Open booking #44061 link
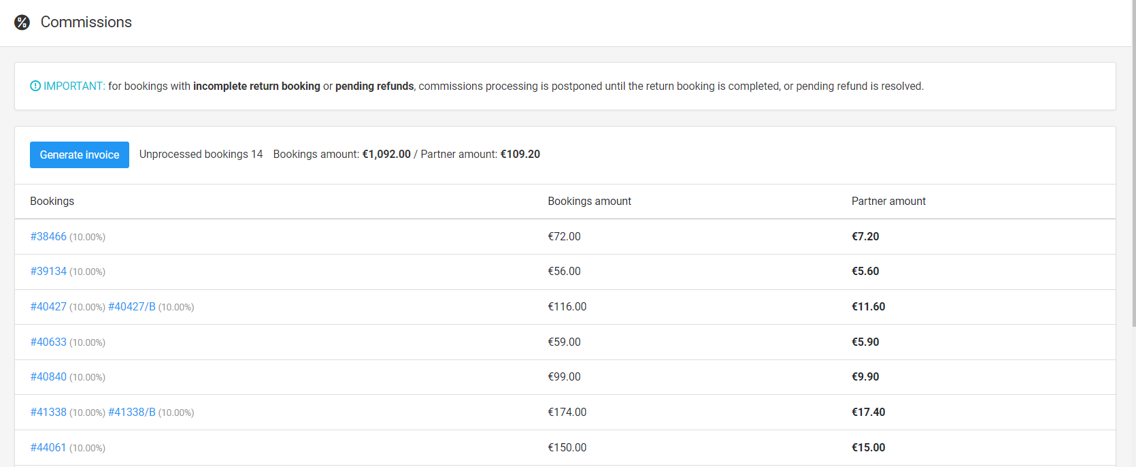The width and height of the screenshot is (1136, 467). pos(48,447)
